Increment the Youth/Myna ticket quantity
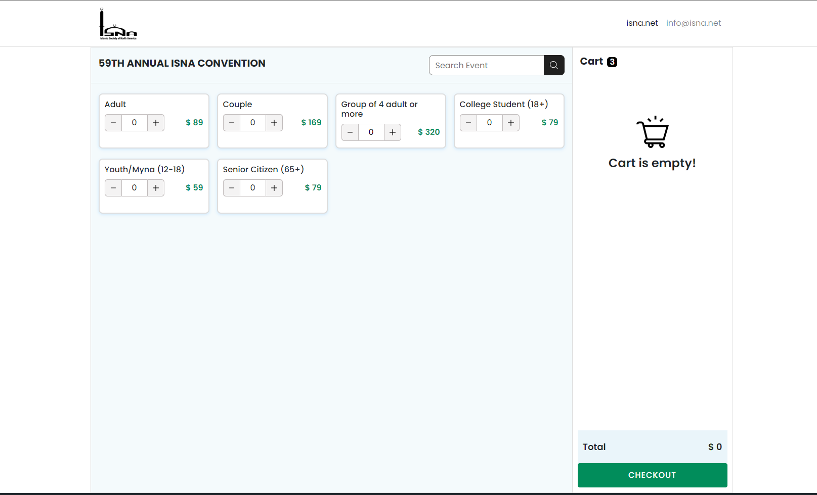Image resolution: width=817 pixels, height=495 pixels. pos(155,187)
